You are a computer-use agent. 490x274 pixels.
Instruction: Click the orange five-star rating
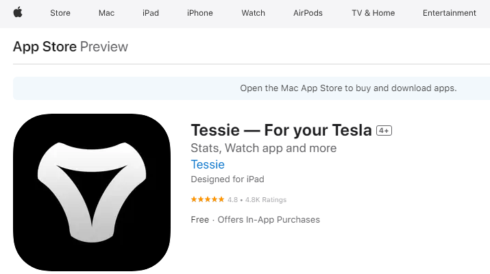208,199
